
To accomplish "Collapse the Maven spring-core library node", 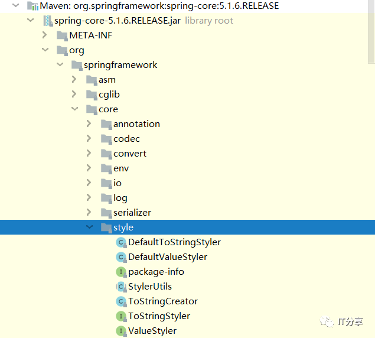I will [15, 5].
